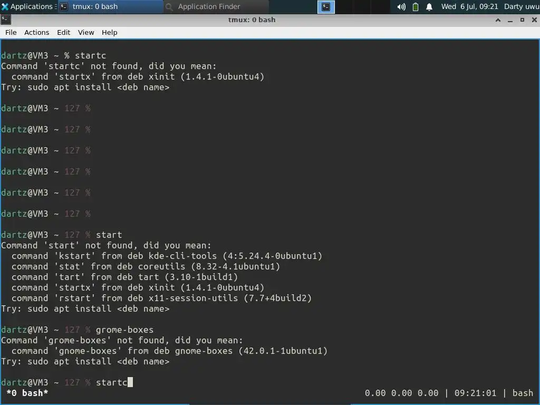Open the Darty uwu user menu
This screenshot has height=405, width=540.
point(522,6)
